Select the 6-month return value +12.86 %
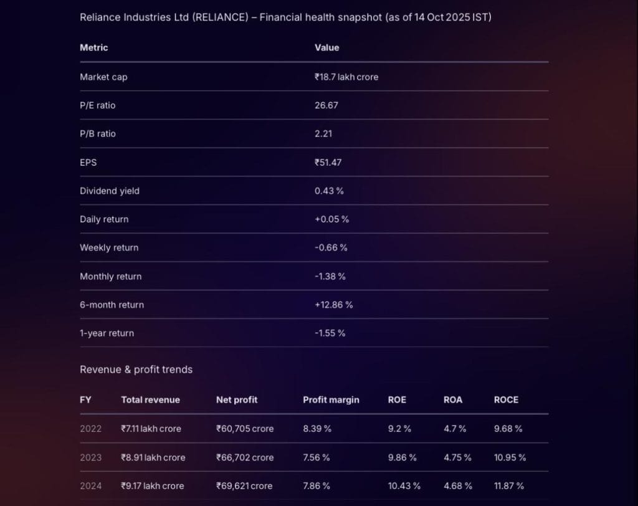The image size is (638, 506). pyautogui.click(x=333, y=305)
